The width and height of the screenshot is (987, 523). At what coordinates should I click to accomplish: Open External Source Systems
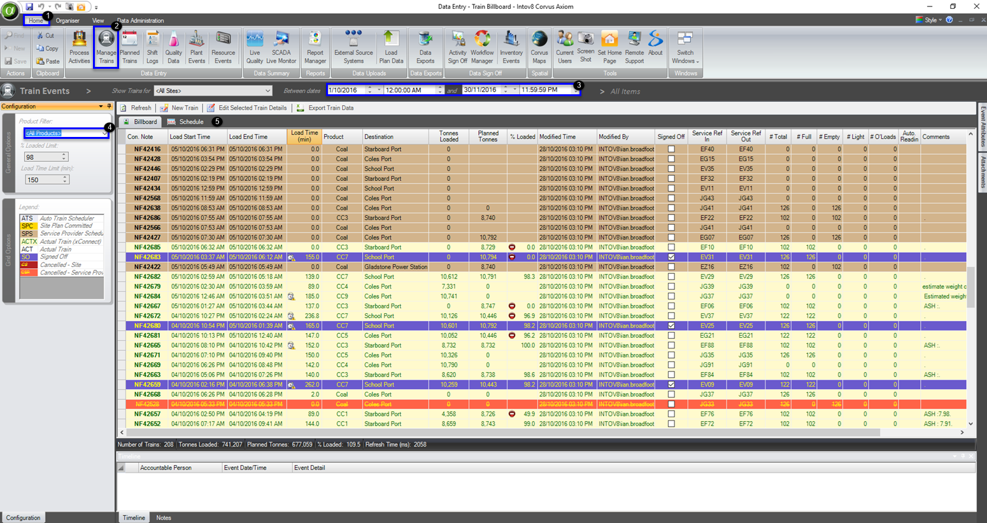point(353,47)
